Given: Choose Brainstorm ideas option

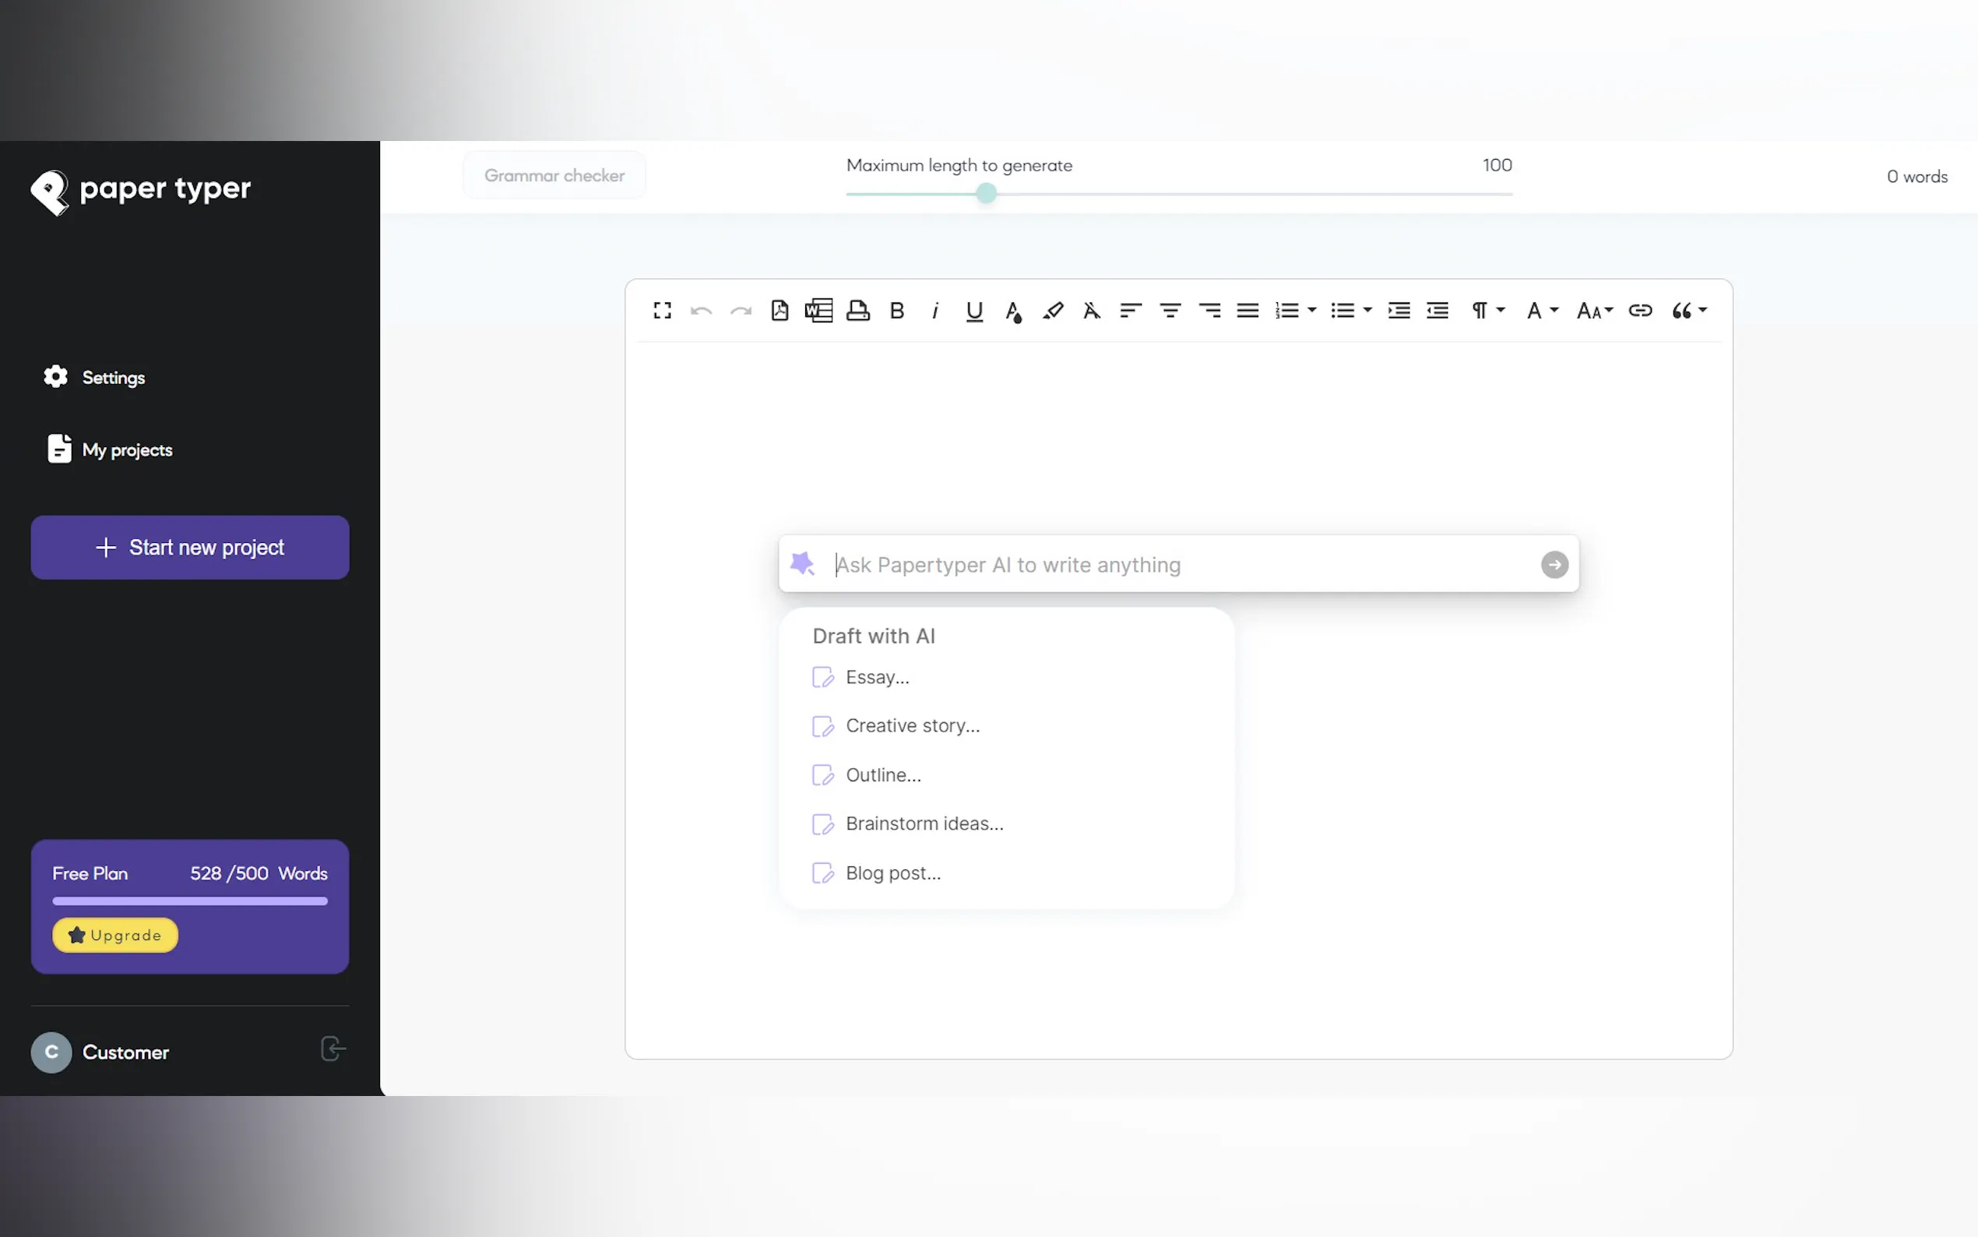Looking at the screenshot, I should coord(924,824).
